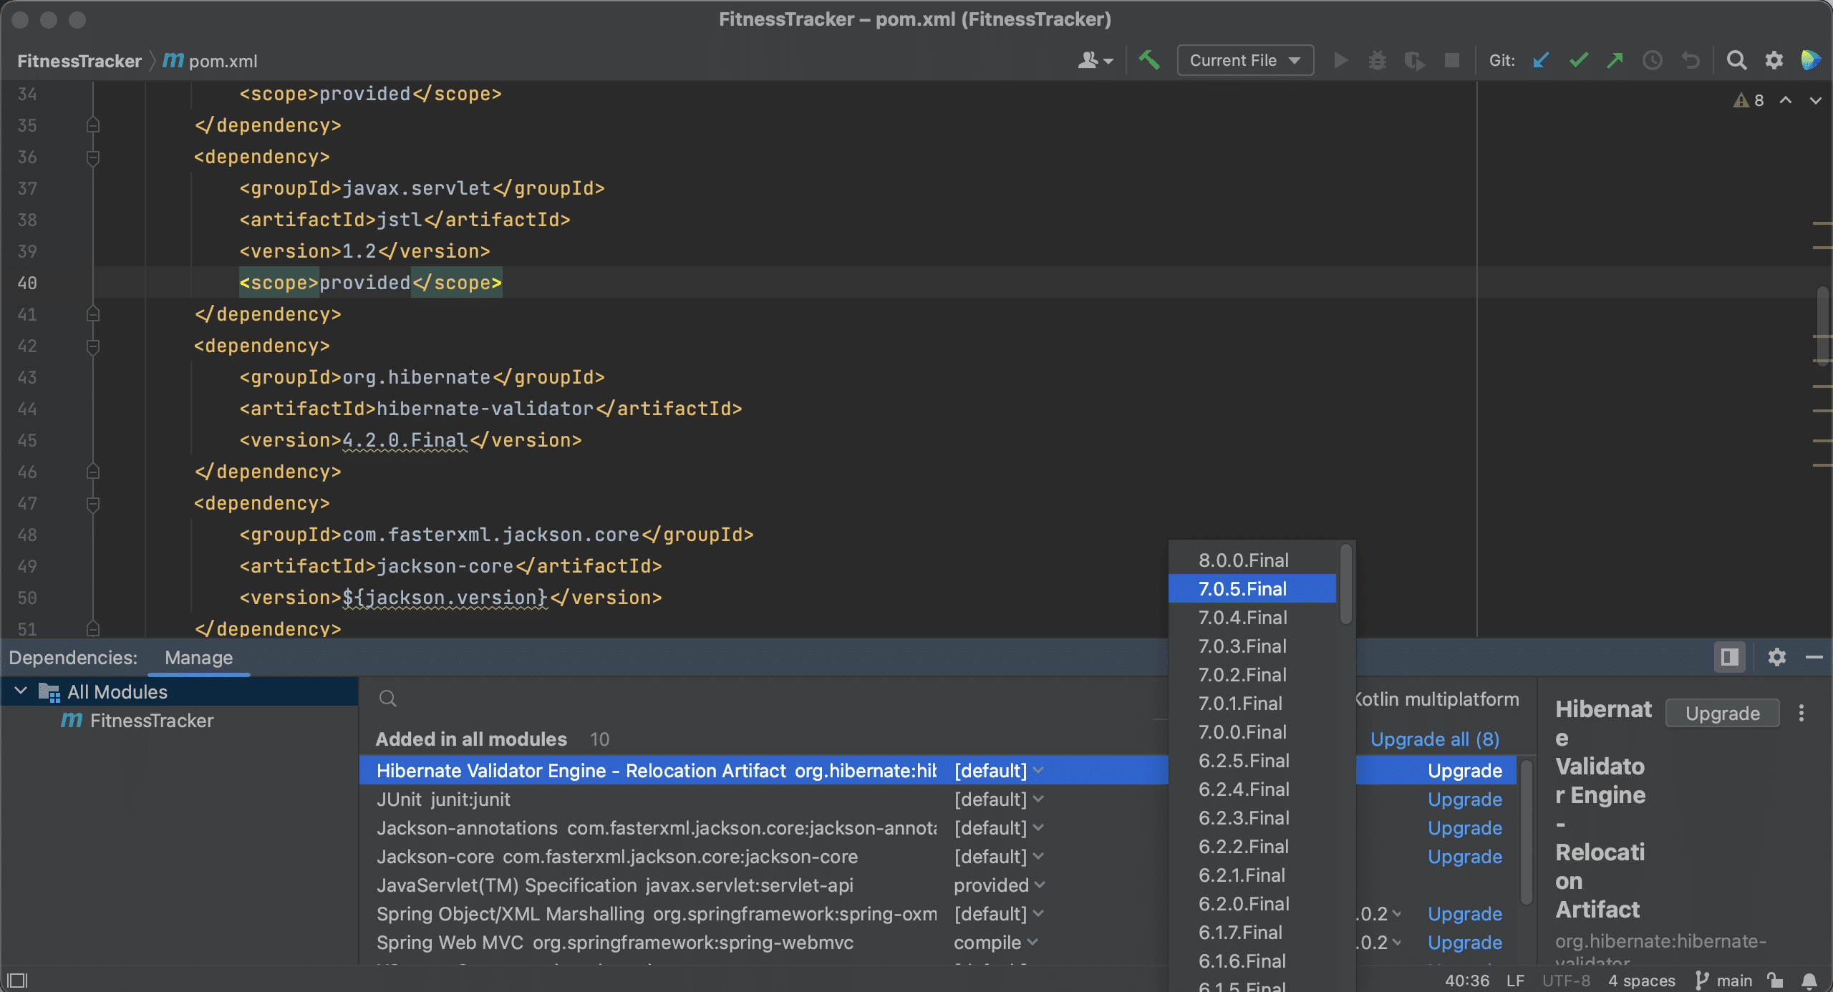The height and width of the screenshot is (992, 1833).
Task: Click the green Run arrow icon
Action: 1341,60
